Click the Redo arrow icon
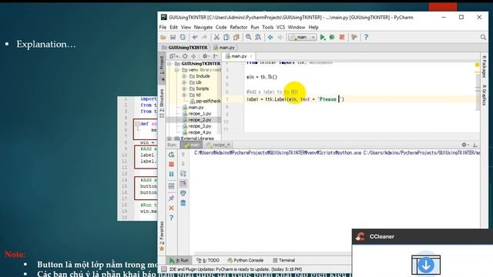 pyautogui.click(x=205, y=38)
